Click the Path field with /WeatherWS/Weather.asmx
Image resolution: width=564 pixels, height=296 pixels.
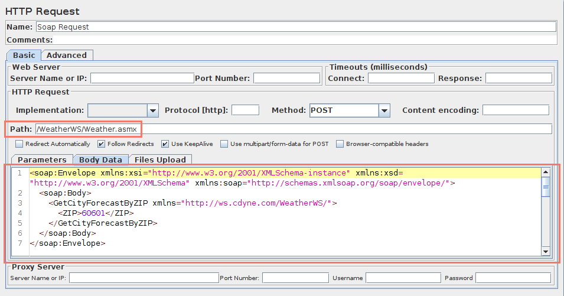[292, 129]
